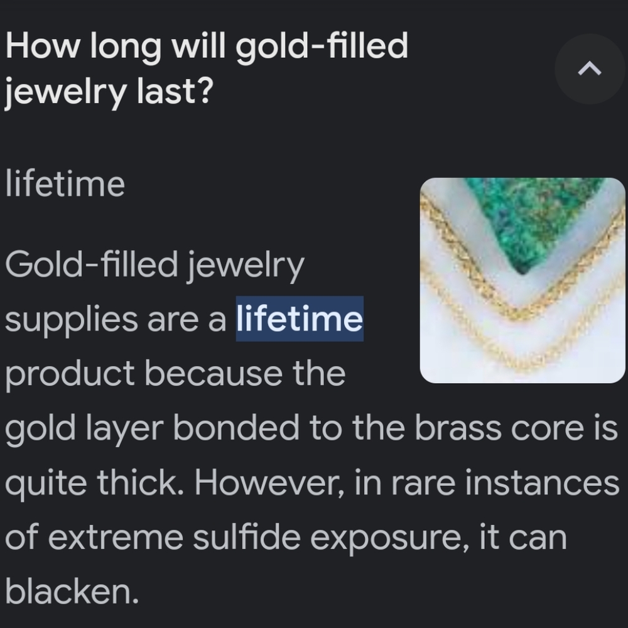Click the line "product because the"
This screenshot has height=628, width=628.
click(175, 373)
